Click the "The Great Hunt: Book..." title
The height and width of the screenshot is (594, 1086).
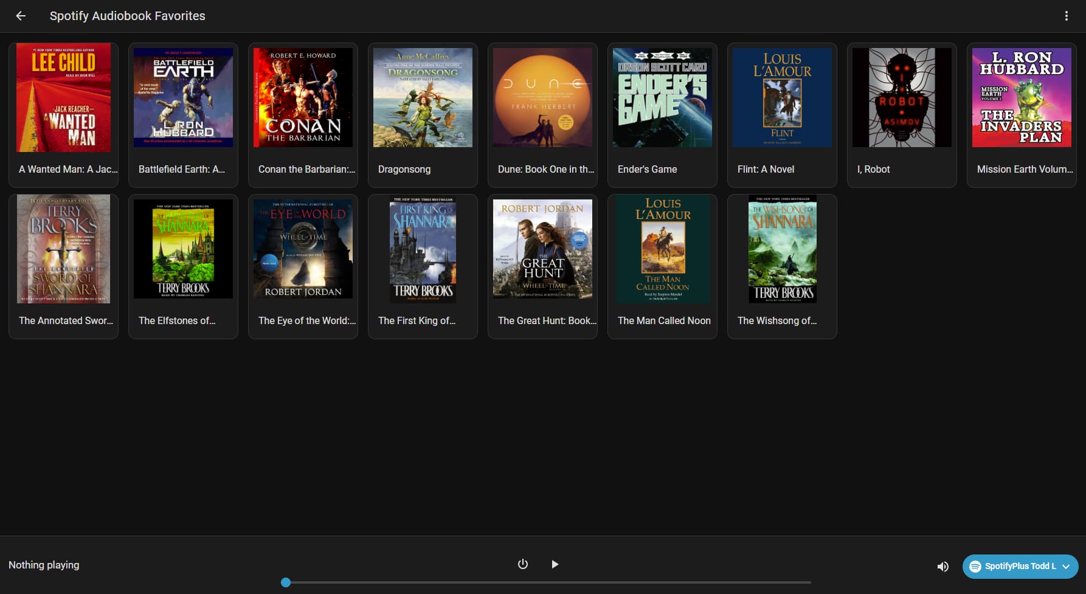click(547, 320)
